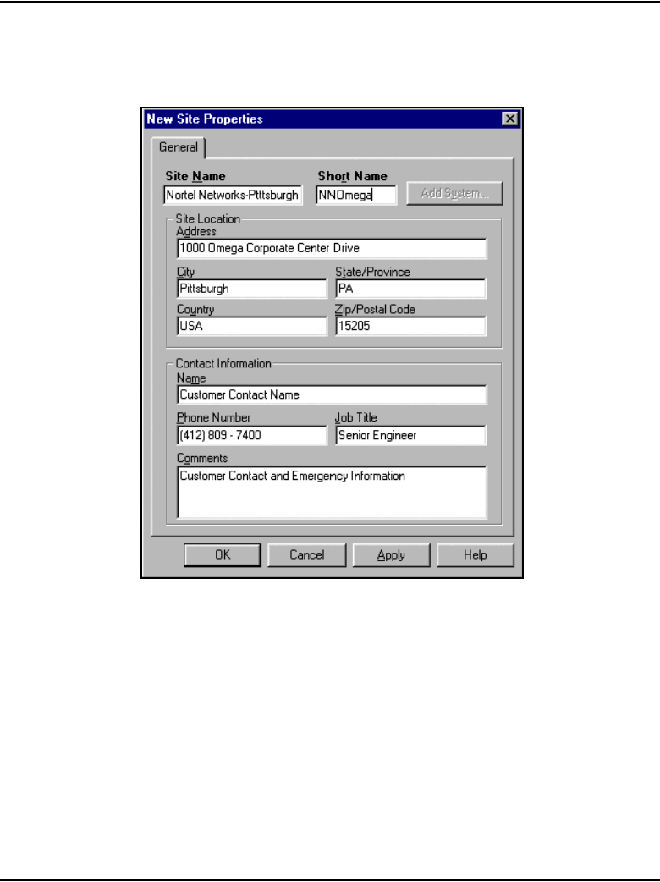The width and height of the screenshot is (660, 882).
Task: Click the Site Name label
Action: [195, 177]
